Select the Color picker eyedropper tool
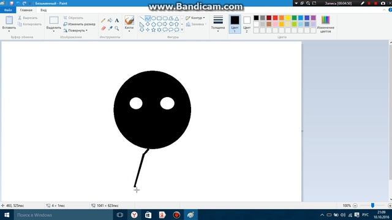 click(x=110, y=28)
